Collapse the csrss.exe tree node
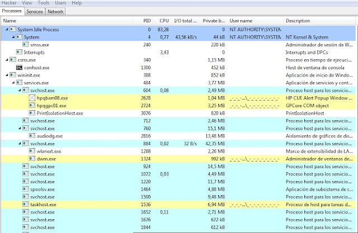The width and height of the screenshot is (358, 233). point(7,60)
